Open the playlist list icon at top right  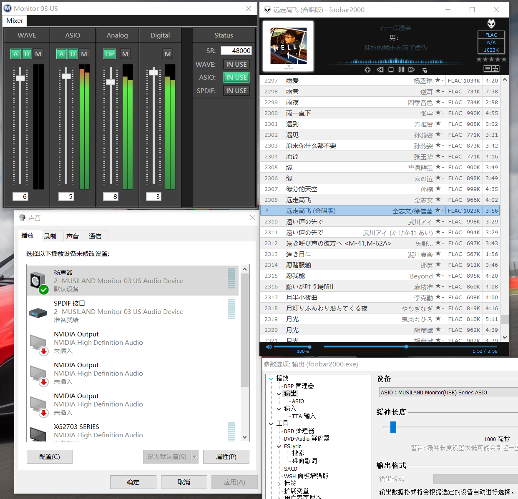488,69
